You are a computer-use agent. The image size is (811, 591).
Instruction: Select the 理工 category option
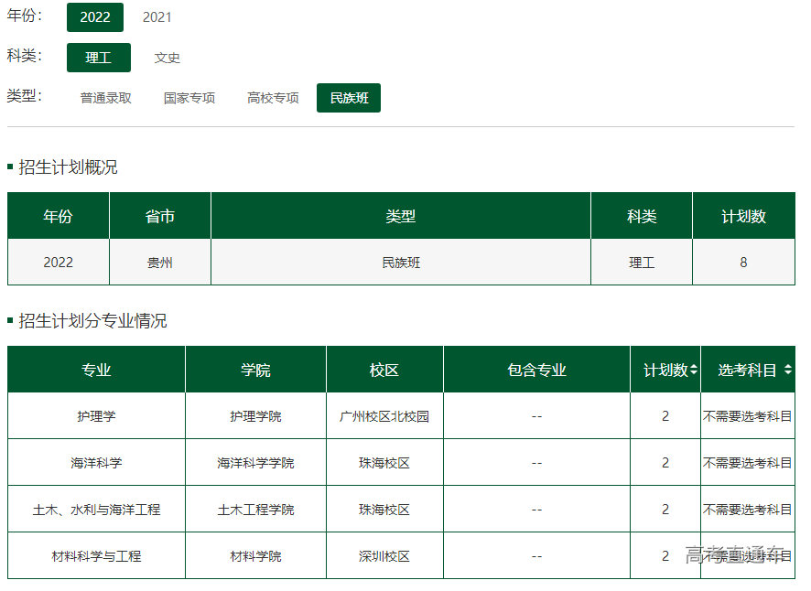99,58
